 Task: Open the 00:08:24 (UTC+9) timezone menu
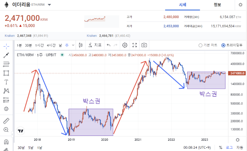pos(197,148)
